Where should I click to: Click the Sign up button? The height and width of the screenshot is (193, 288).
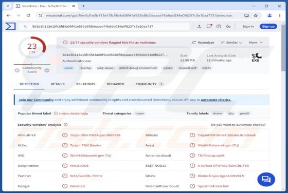[x=268, y=26]
